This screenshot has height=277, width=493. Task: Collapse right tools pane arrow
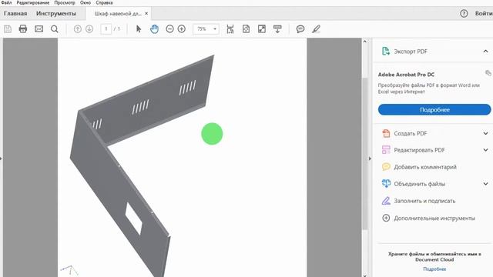[370, 159]
